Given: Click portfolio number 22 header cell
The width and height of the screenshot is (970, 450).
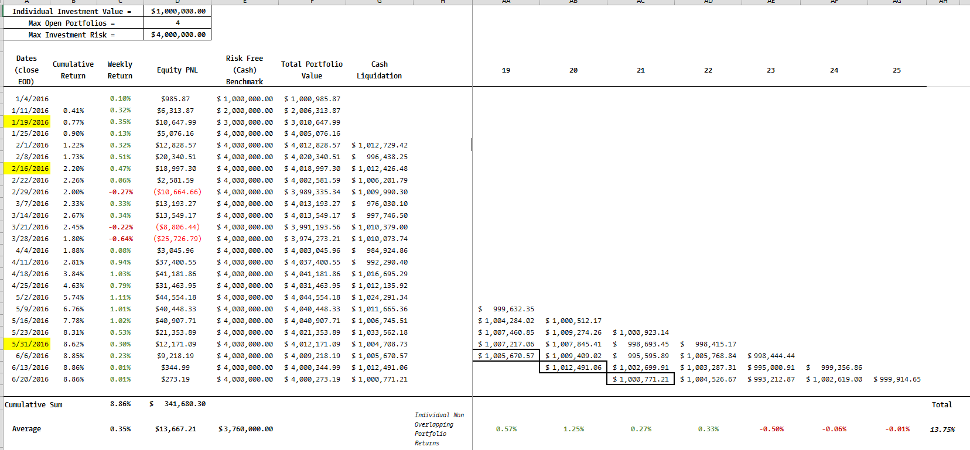Looking at the screenshot, I should (x=708, y=70).
